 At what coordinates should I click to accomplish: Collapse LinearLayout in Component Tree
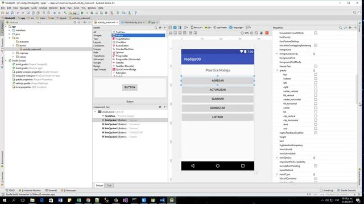pyautogui.click(x=95, y=112)
